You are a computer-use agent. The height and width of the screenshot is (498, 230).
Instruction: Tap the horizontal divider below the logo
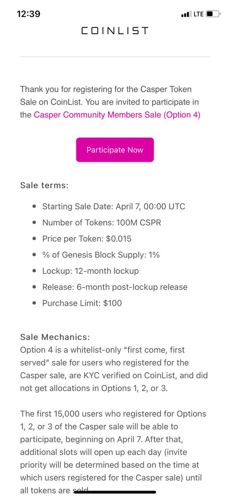115,57
